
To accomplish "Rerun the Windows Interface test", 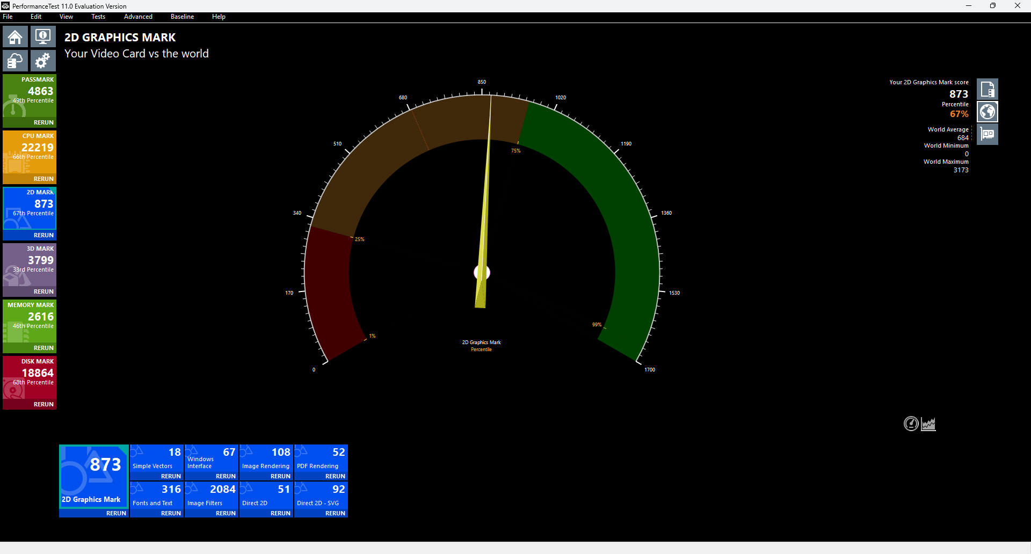I will click(x=226, y=476).
